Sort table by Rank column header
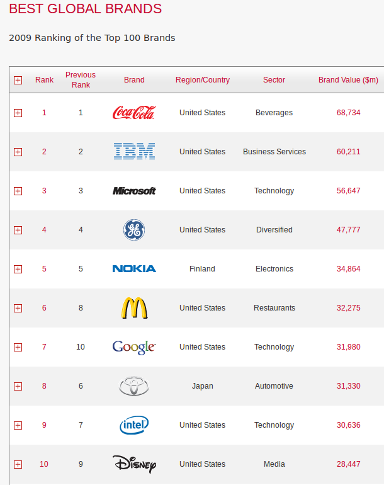Image resolution: width=384 pixels, height=485 pixels. point(44,80)
